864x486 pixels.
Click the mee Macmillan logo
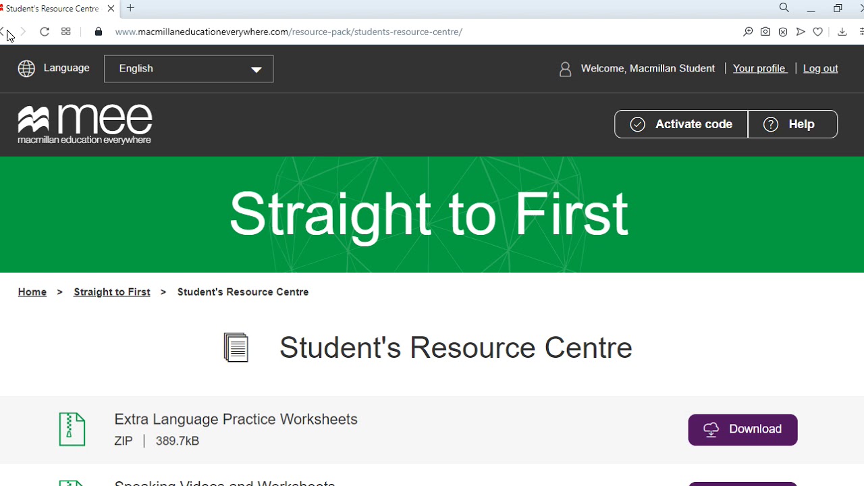click(85, 125)
